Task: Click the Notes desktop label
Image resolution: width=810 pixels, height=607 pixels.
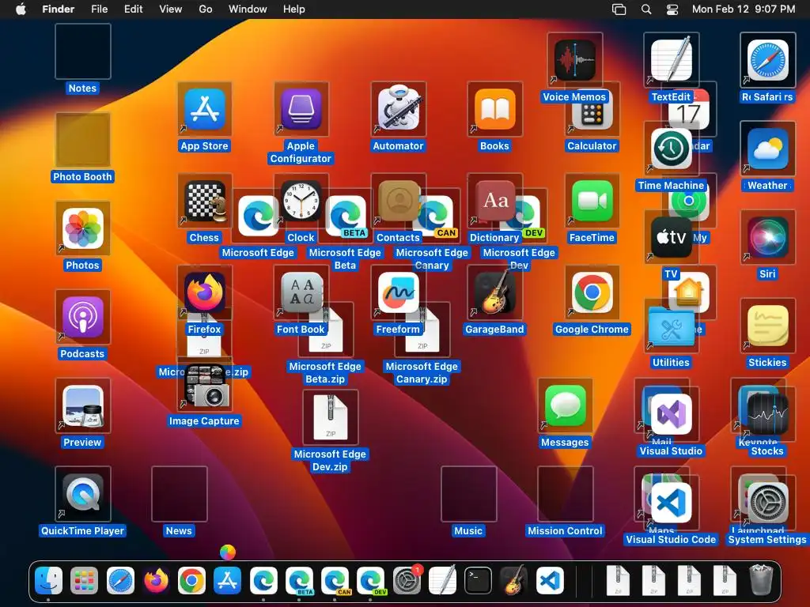Action: pyautogui.click(x=82, y=89)
